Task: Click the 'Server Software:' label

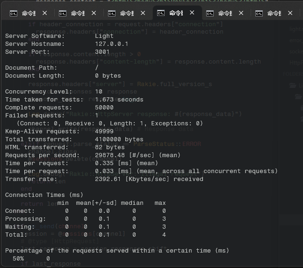Action: [x=35, y=36]
